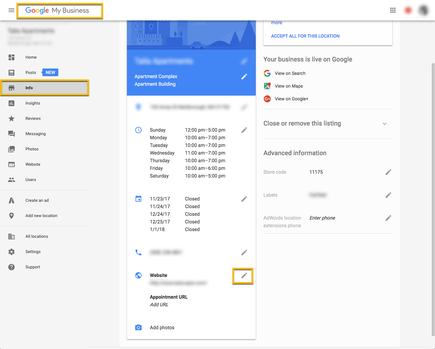Click the Users people icon
This screenshot has width=435, height=349.
tap(11, 180)
